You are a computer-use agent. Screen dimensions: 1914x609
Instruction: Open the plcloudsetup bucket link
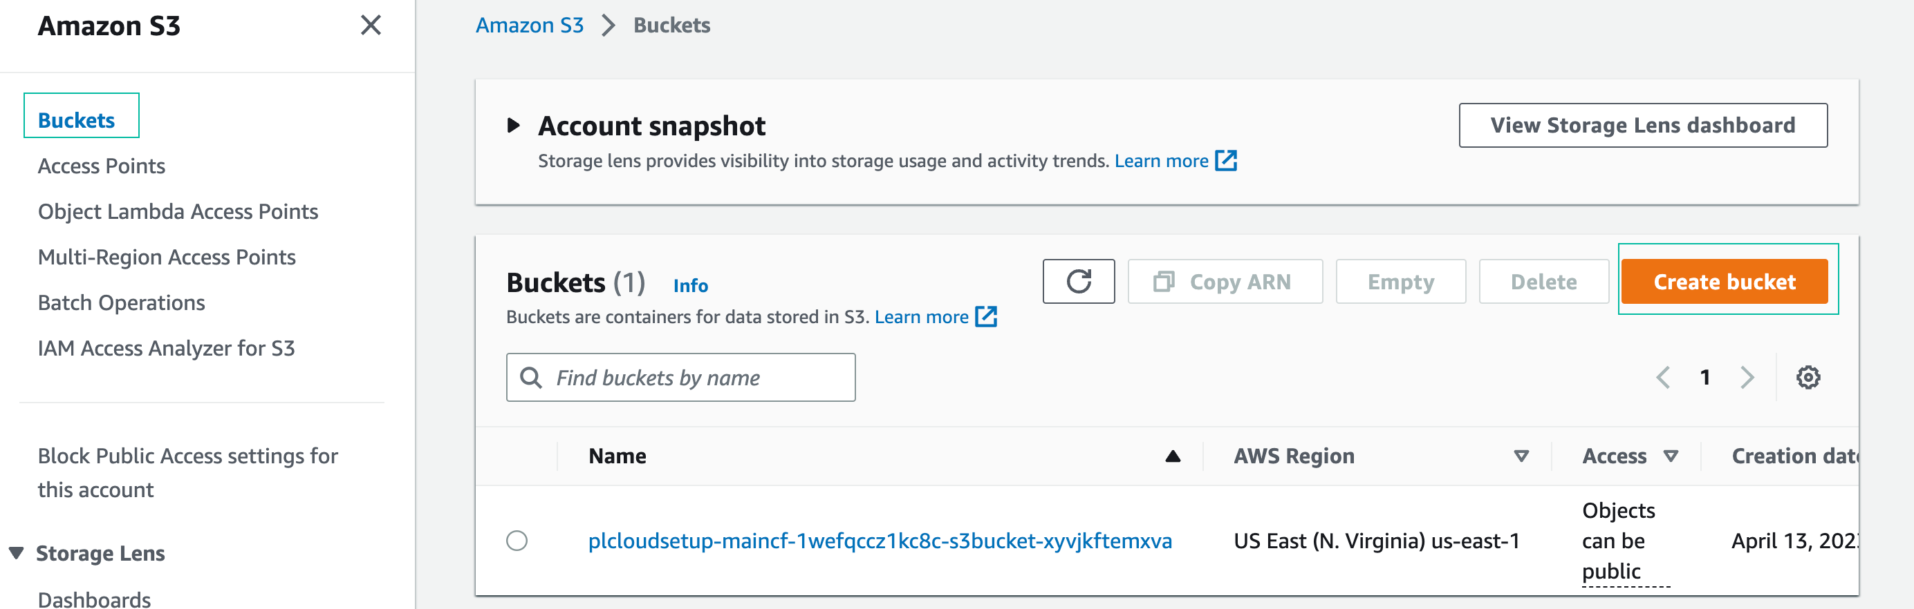point(880,541)
